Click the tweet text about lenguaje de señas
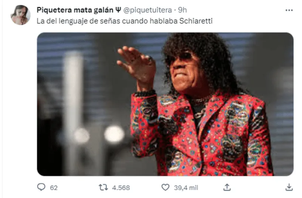This screenshot has width=302, height=198. [x=125, y=21]
